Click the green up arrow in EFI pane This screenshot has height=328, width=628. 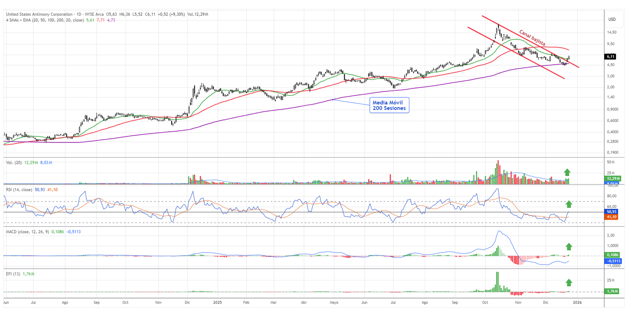click(x=569, y=282)
